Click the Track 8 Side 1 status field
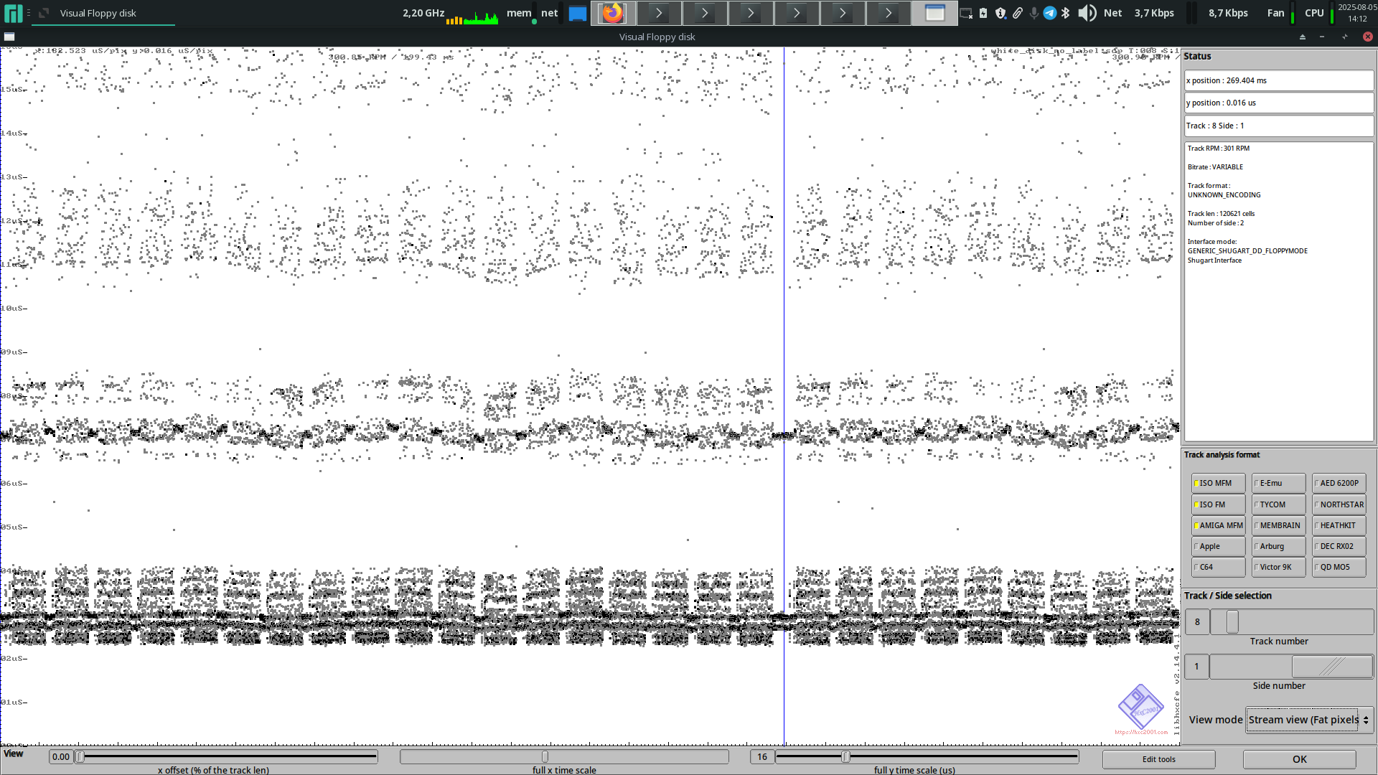 coord(1279,126)
